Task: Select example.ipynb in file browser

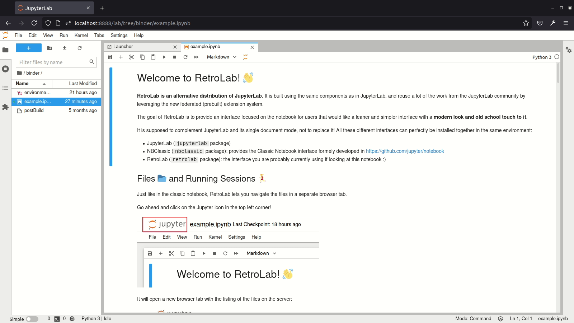Action: 56,102
